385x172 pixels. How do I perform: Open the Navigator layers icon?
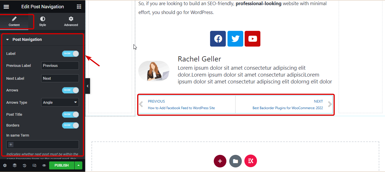[x=15, y=165]
